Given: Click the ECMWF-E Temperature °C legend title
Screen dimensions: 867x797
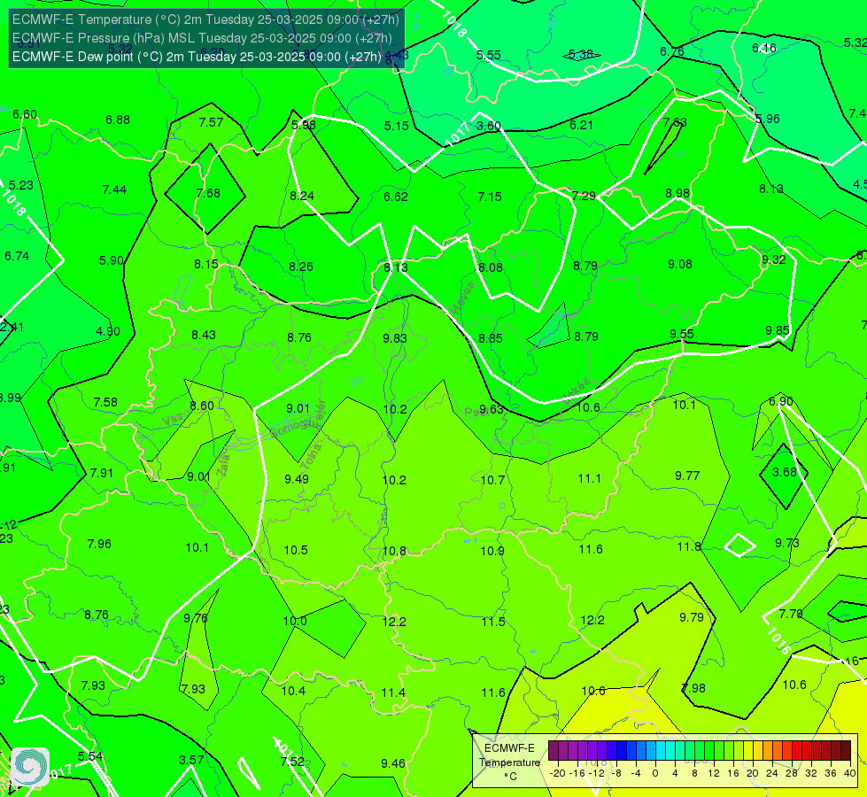Looking at the screenshot, I should 509,762.
